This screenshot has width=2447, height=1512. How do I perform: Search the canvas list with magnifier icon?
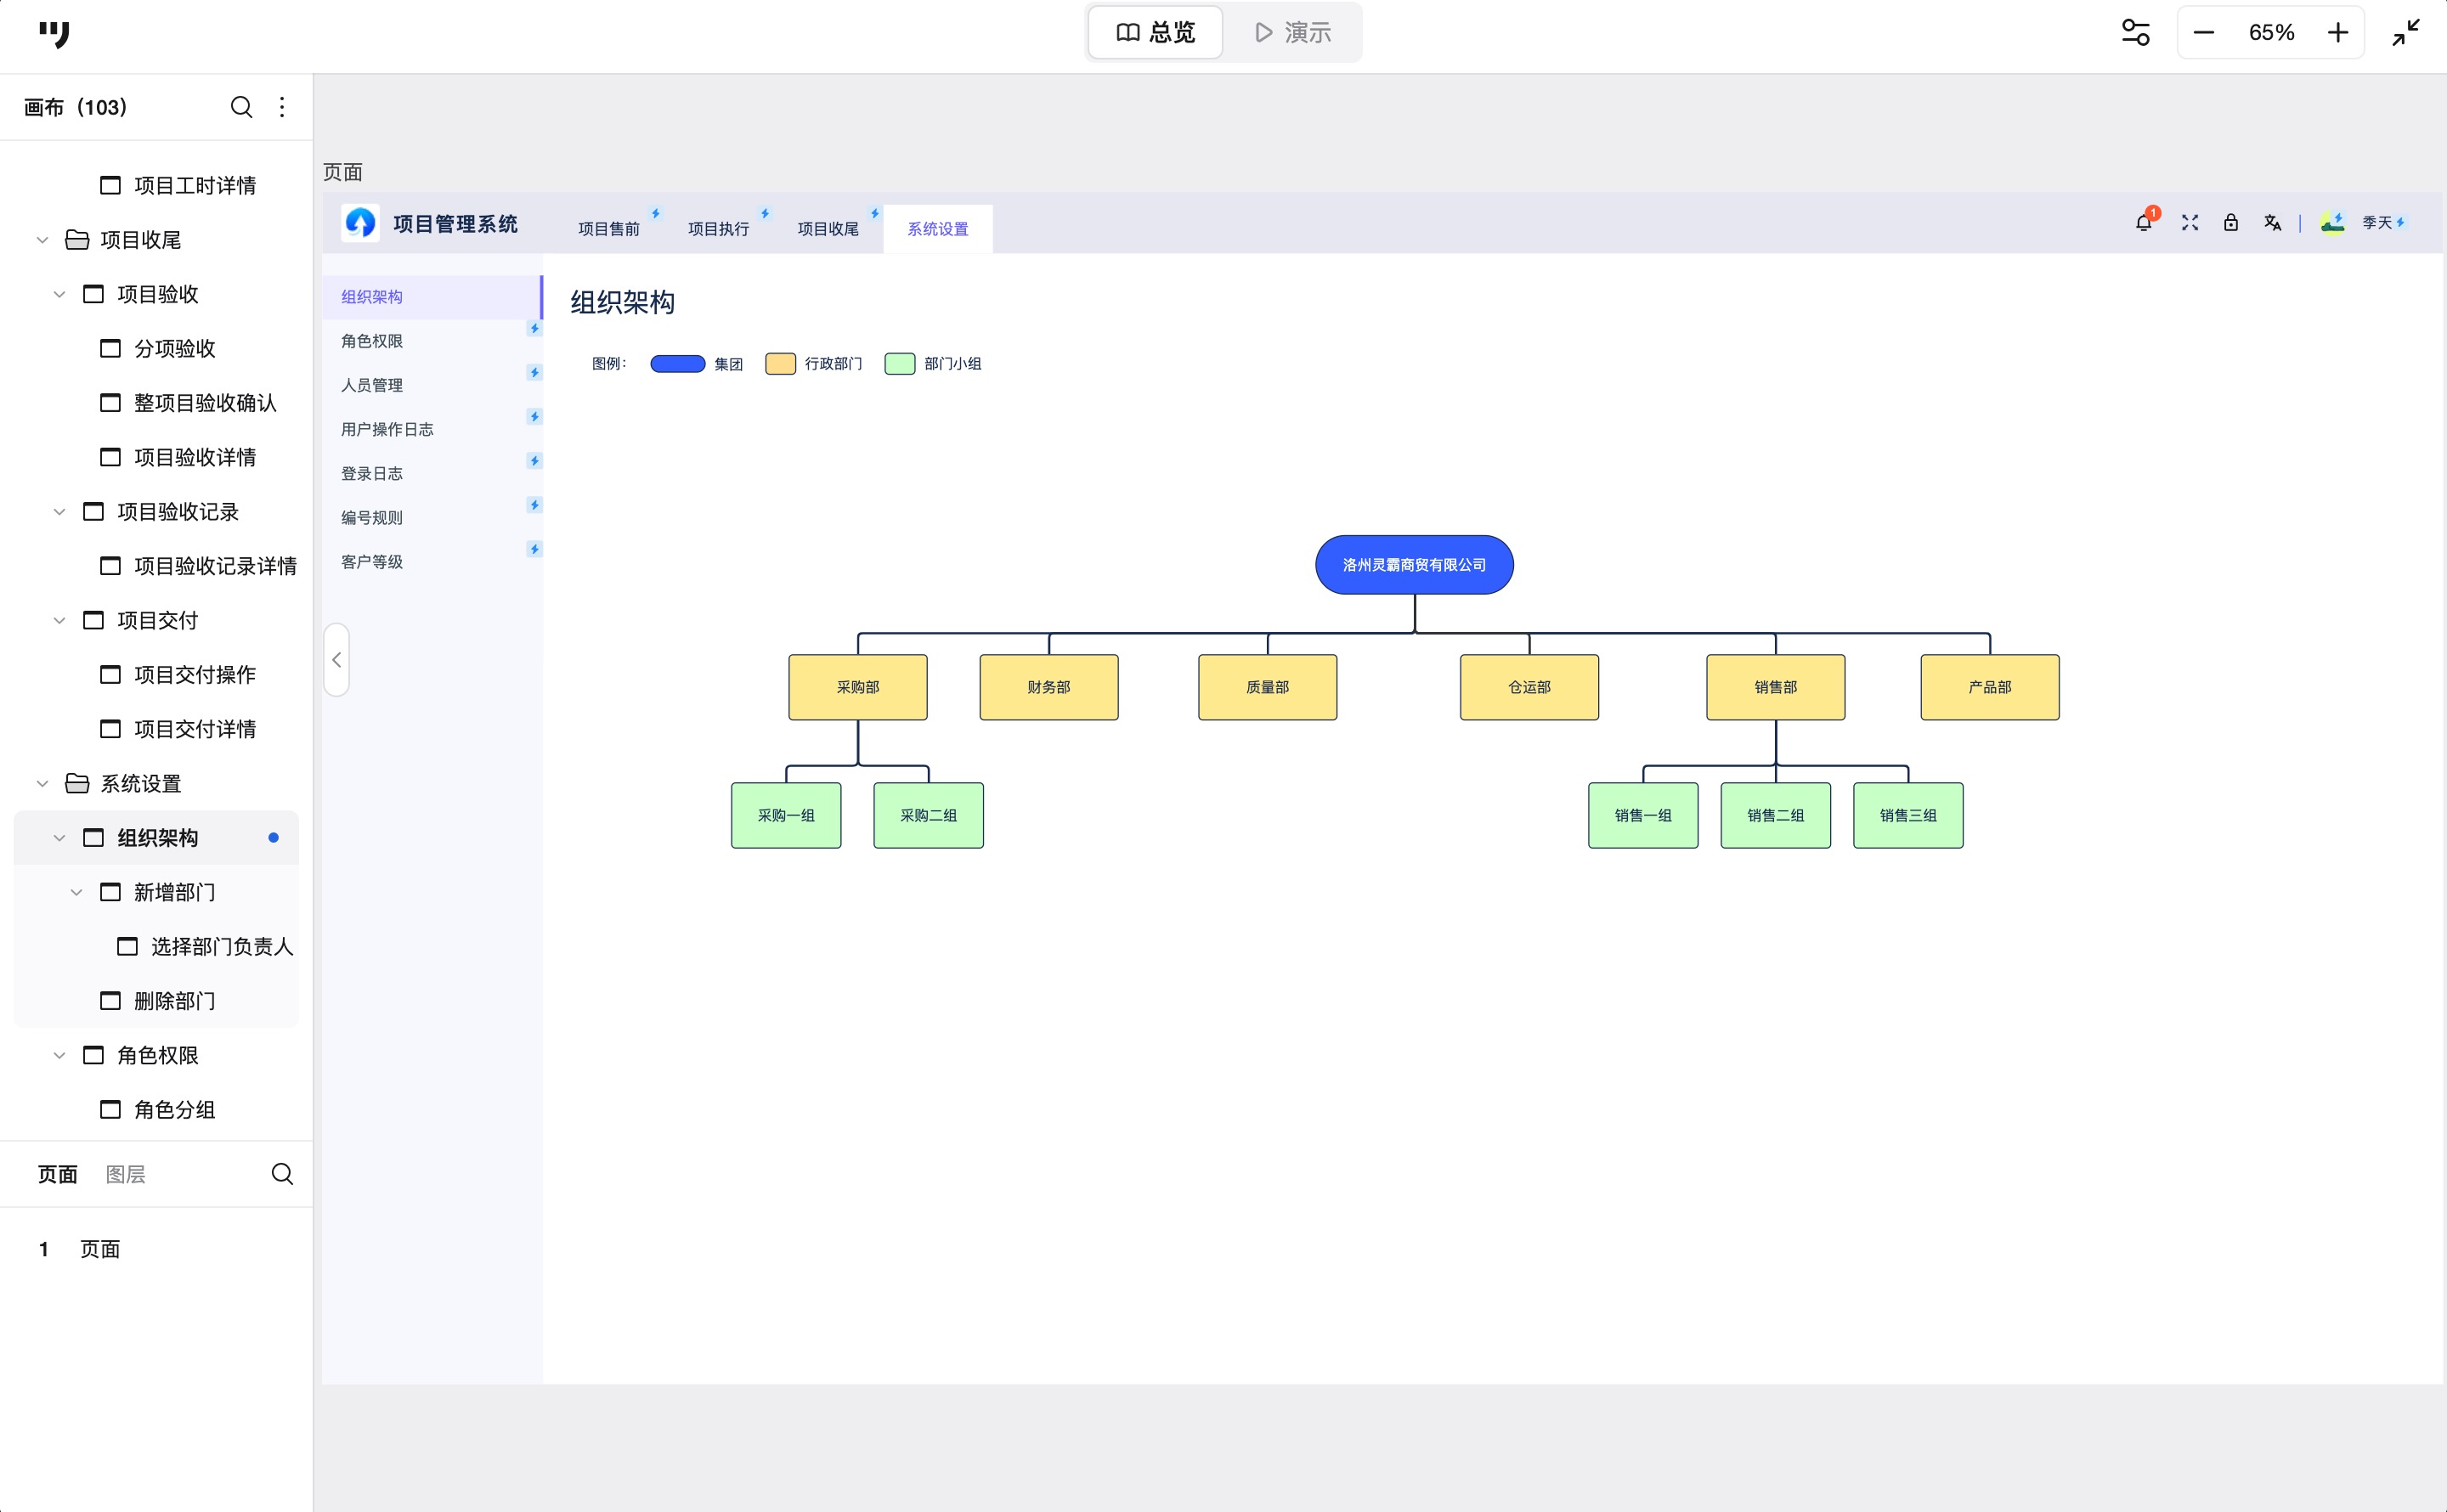tap(241, 107)
